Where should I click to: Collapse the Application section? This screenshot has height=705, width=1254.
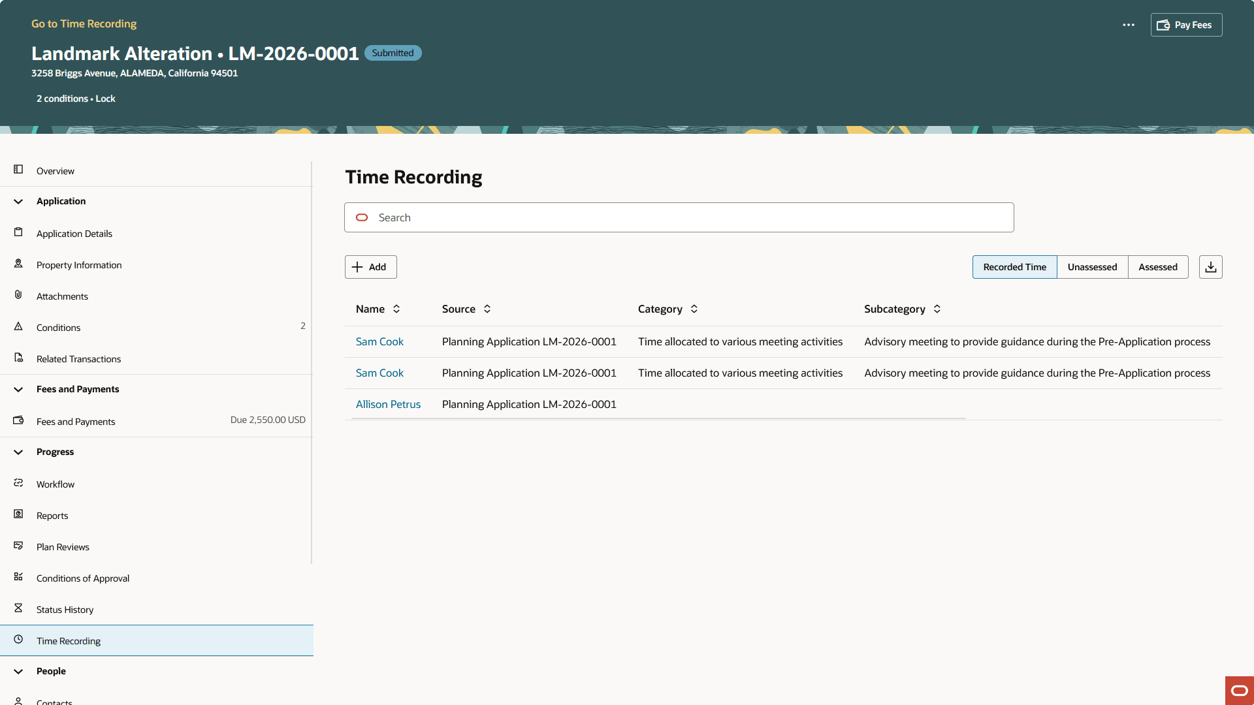click(18, 201)
